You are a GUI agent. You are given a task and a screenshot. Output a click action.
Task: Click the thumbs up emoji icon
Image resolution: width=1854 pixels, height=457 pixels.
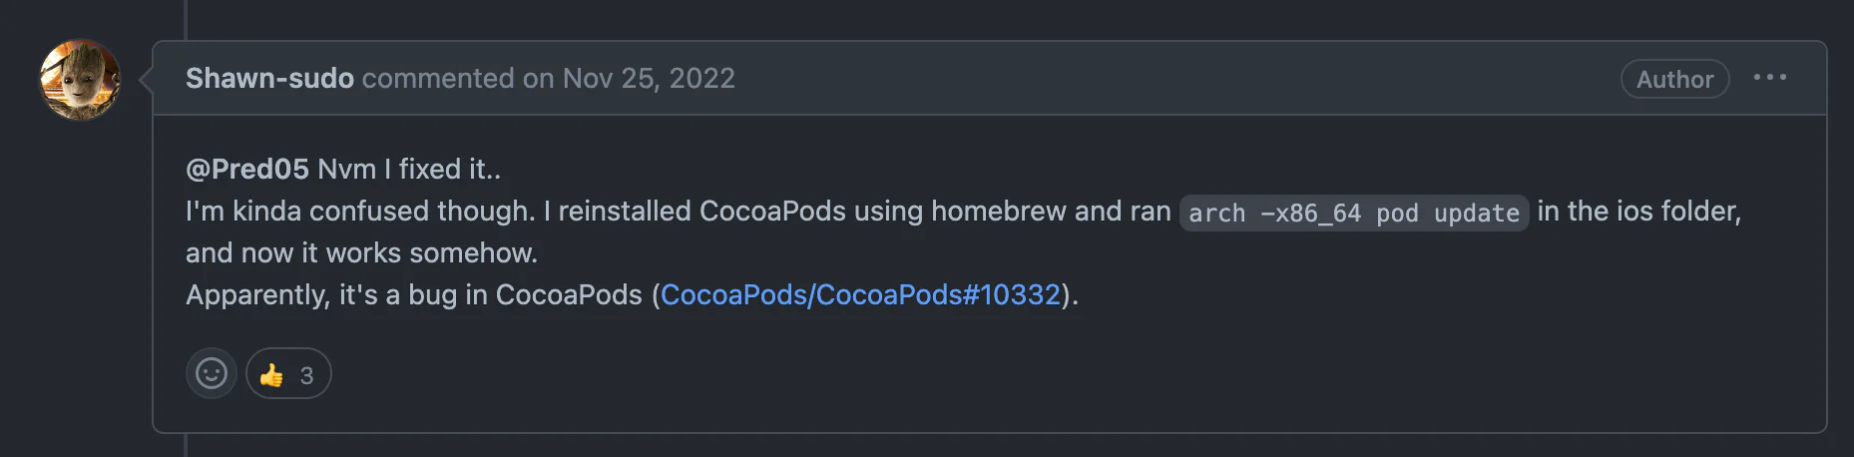271,375
